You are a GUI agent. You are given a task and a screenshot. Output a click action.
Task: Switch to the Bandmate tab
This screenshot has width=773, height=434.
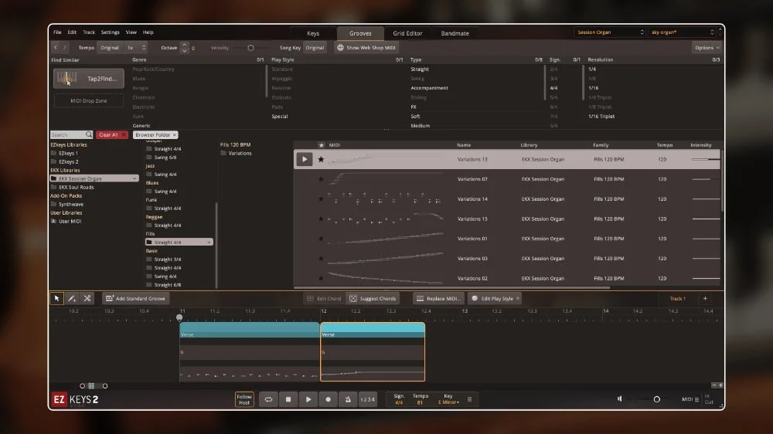(455, 33)
